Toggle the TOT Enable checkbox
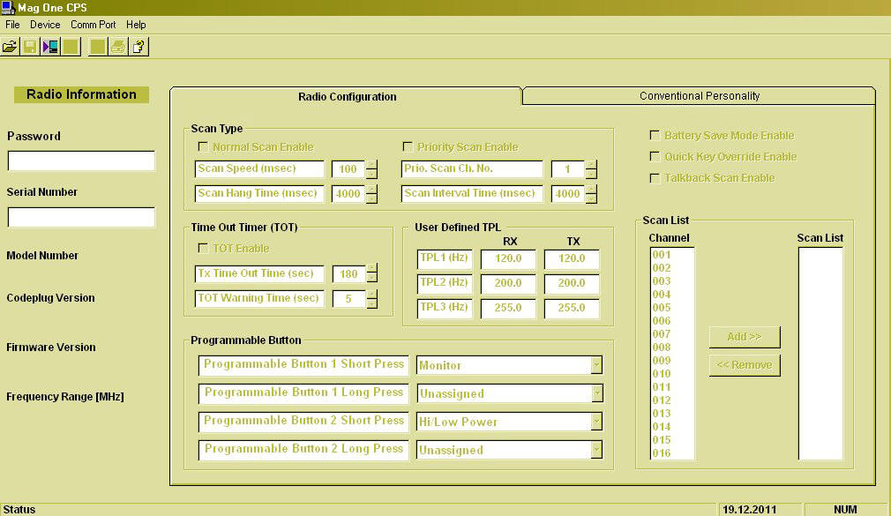The width and height of the screenshot is (891, 516). pos(203,248)
